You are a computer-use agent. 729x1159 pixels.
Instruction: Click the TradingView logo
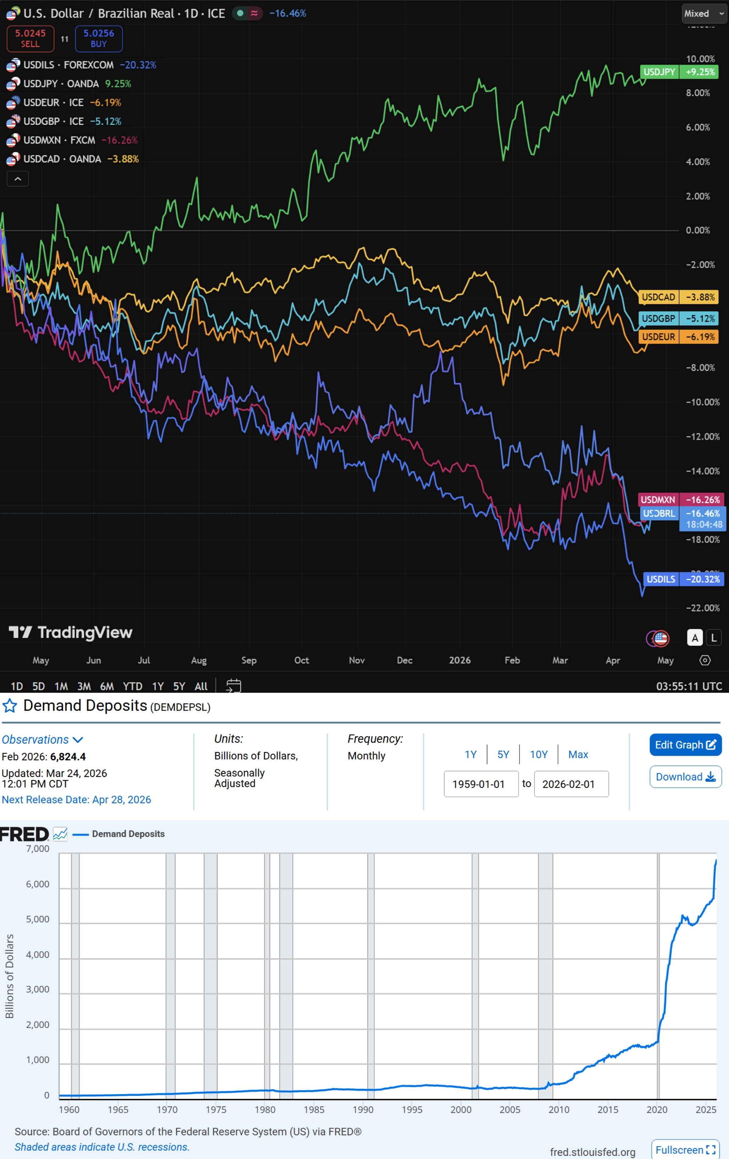(70, 632)
